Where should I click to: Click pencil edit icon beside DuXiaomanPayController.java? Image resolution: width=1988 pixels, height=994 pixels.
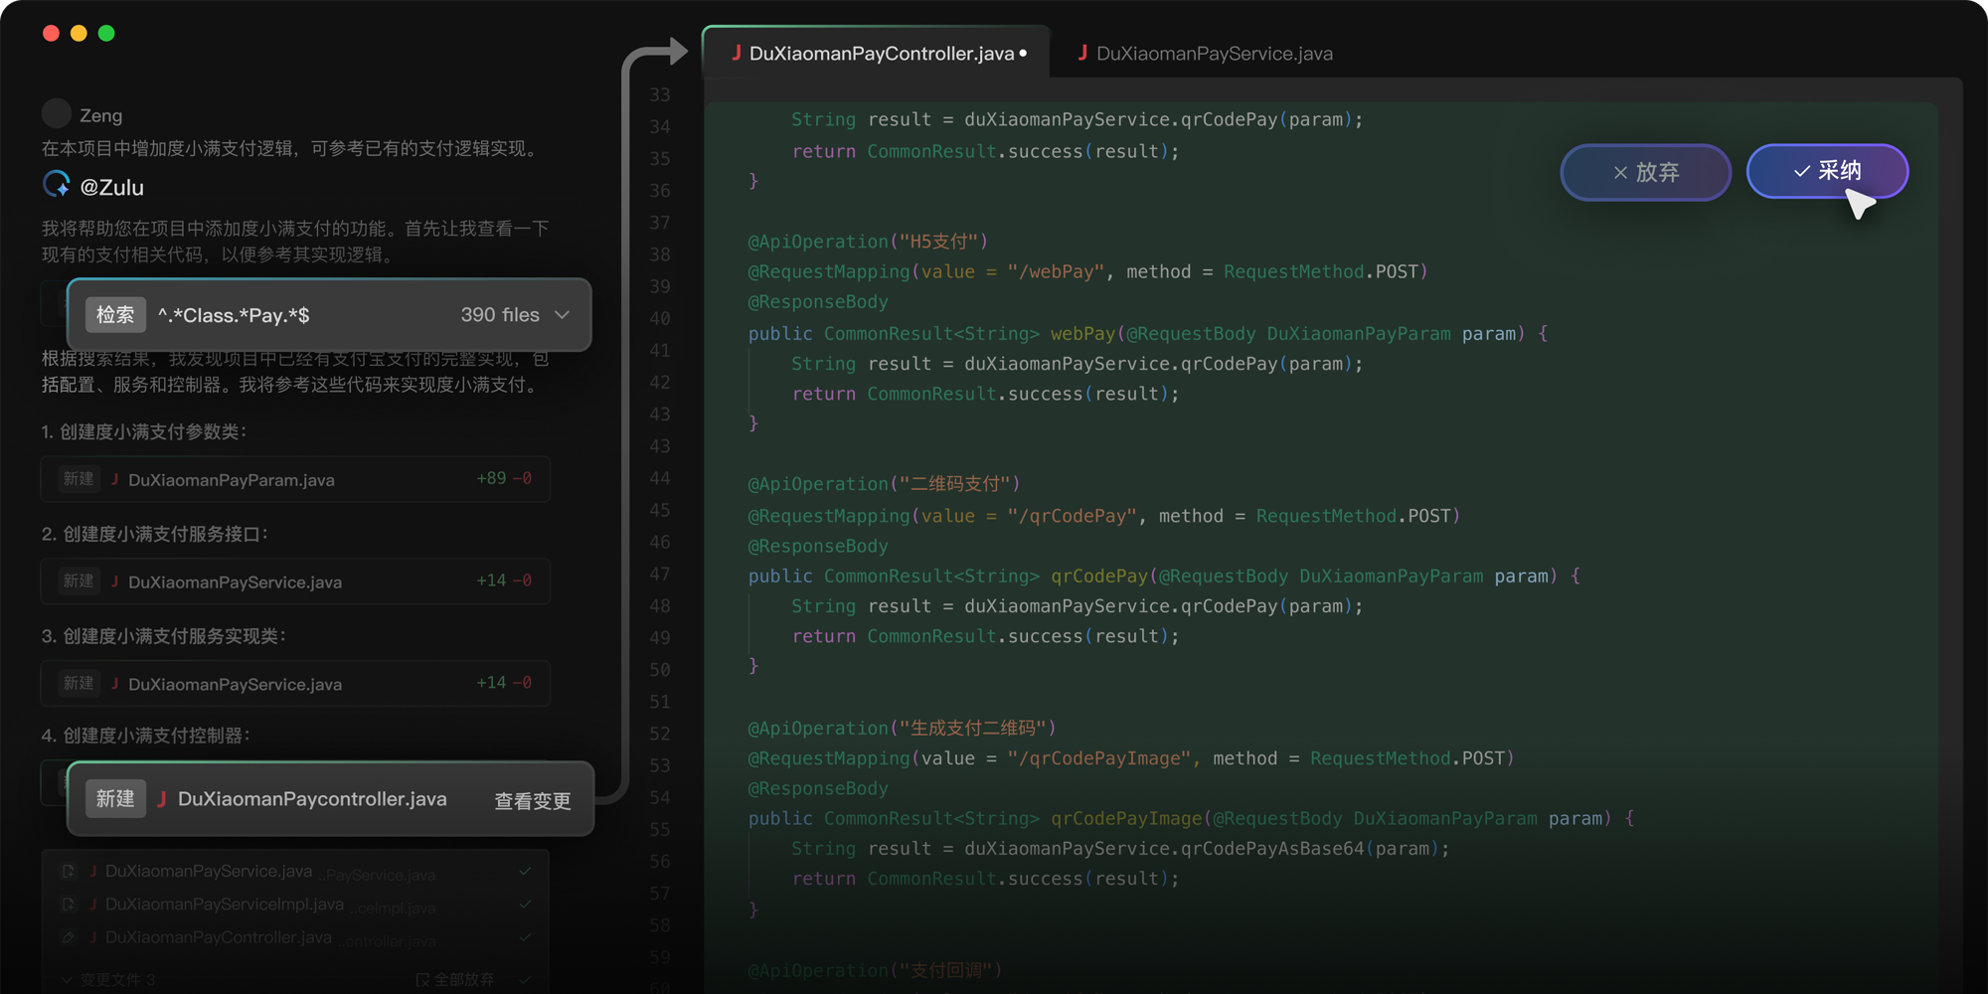pos(68,937)
